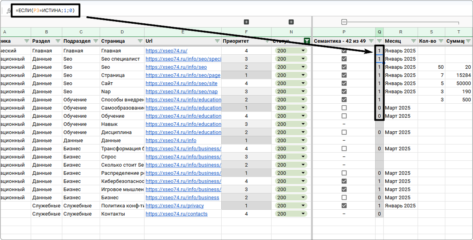Image resolution: width=473 pixels, height=240 pixels.
Task: Open status 200 dropdown in Главная row
Action: click(303, 50)
